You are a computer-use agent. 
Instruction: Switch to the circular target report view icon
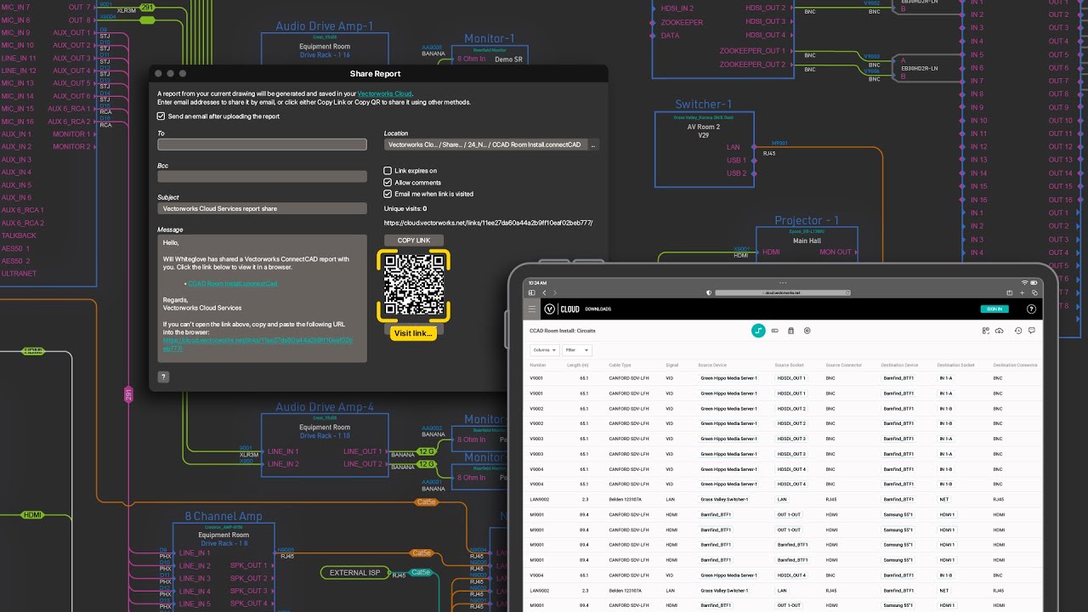(807, 331)
